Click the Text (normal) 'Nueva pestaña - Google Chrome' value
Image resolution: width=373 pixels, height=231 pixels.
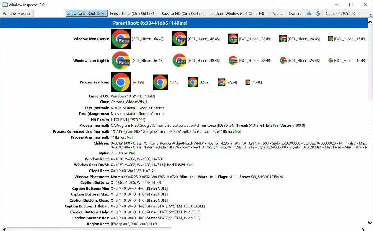point(138,108)
